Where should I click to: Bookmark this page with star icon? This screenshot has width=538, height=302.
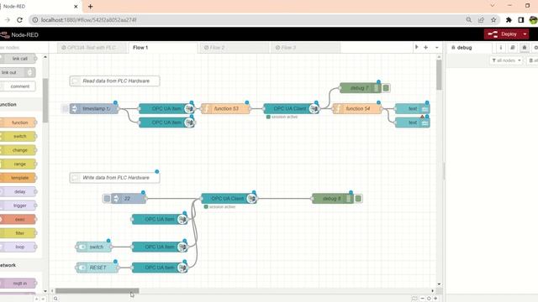(493, 20)
